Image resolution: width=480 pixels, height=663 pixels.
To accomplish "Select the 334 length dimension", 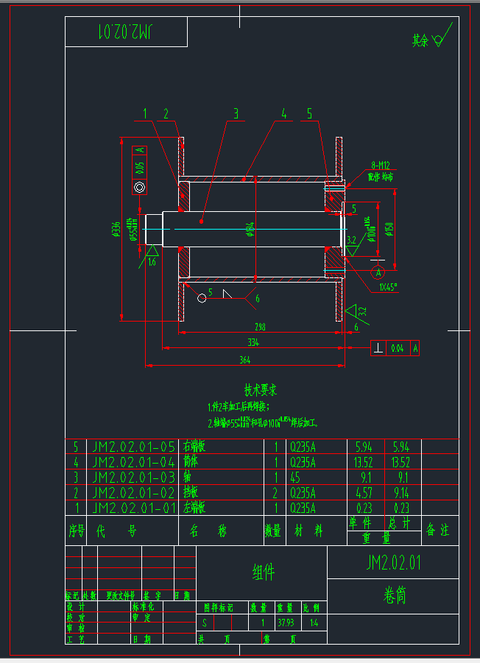I will pyautogui.click(x=253, y=342).
